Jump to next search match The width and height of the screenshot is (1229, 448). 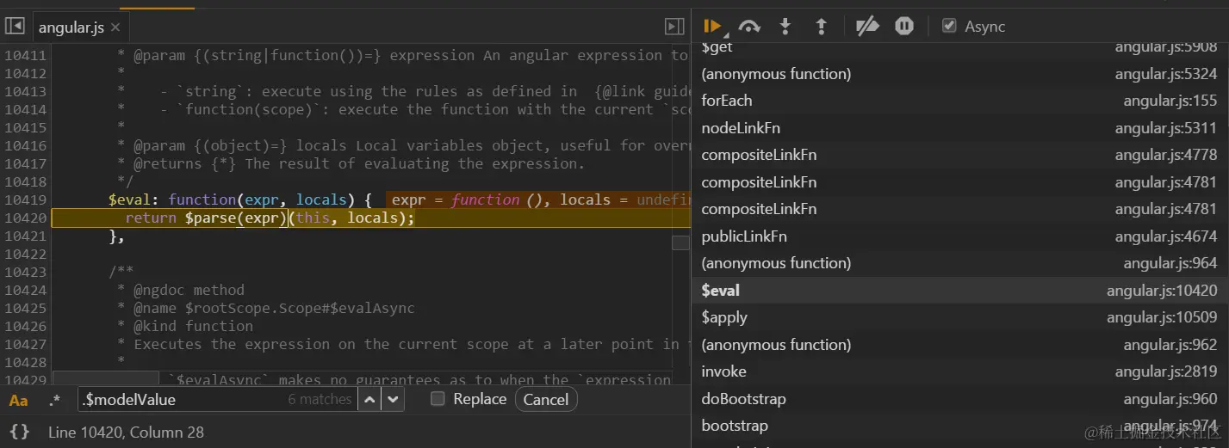point(393,399)
